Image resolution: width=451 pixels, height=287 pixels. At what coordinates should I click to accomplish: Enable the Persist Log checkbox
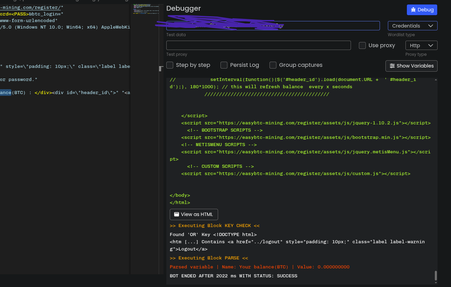point(224,65)
